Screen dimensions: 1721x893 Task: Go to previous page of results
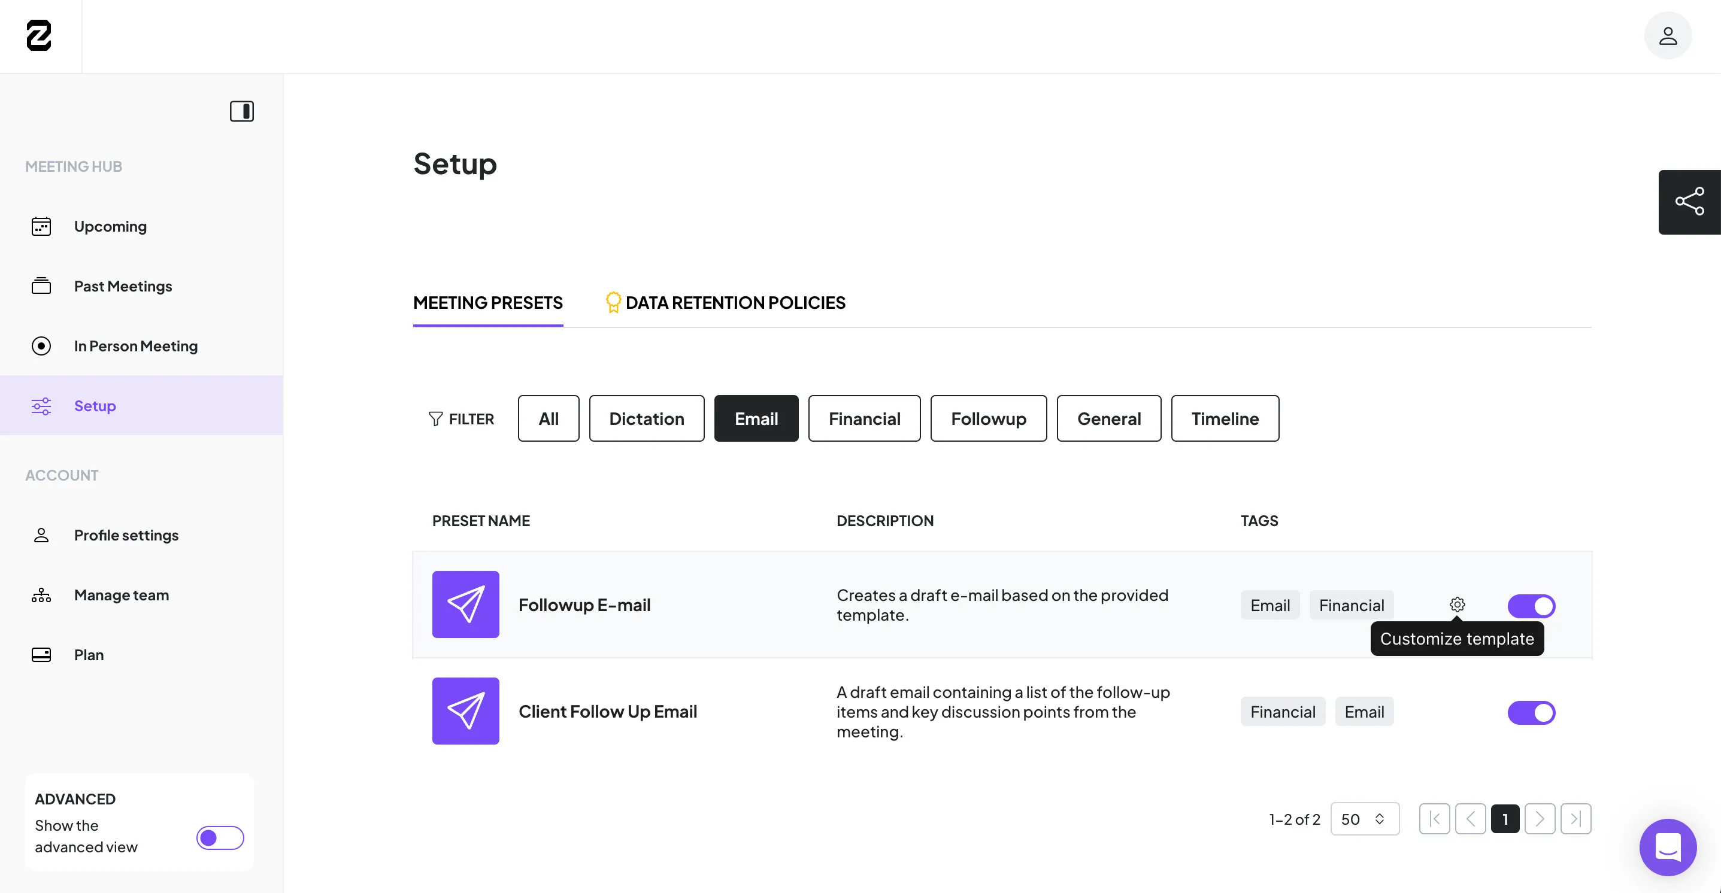(1471, 819)
